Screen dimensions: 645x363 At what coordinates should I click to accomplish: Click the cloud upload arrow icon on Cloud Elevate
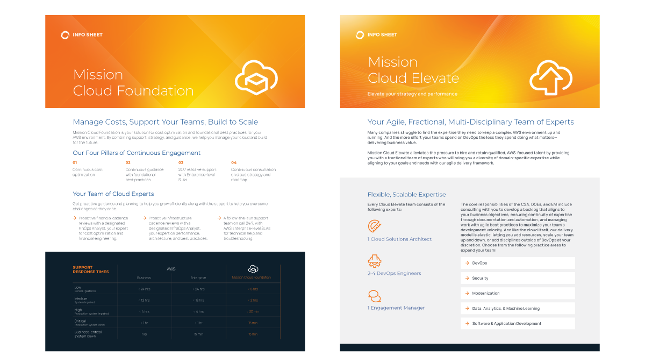[550, 77]
